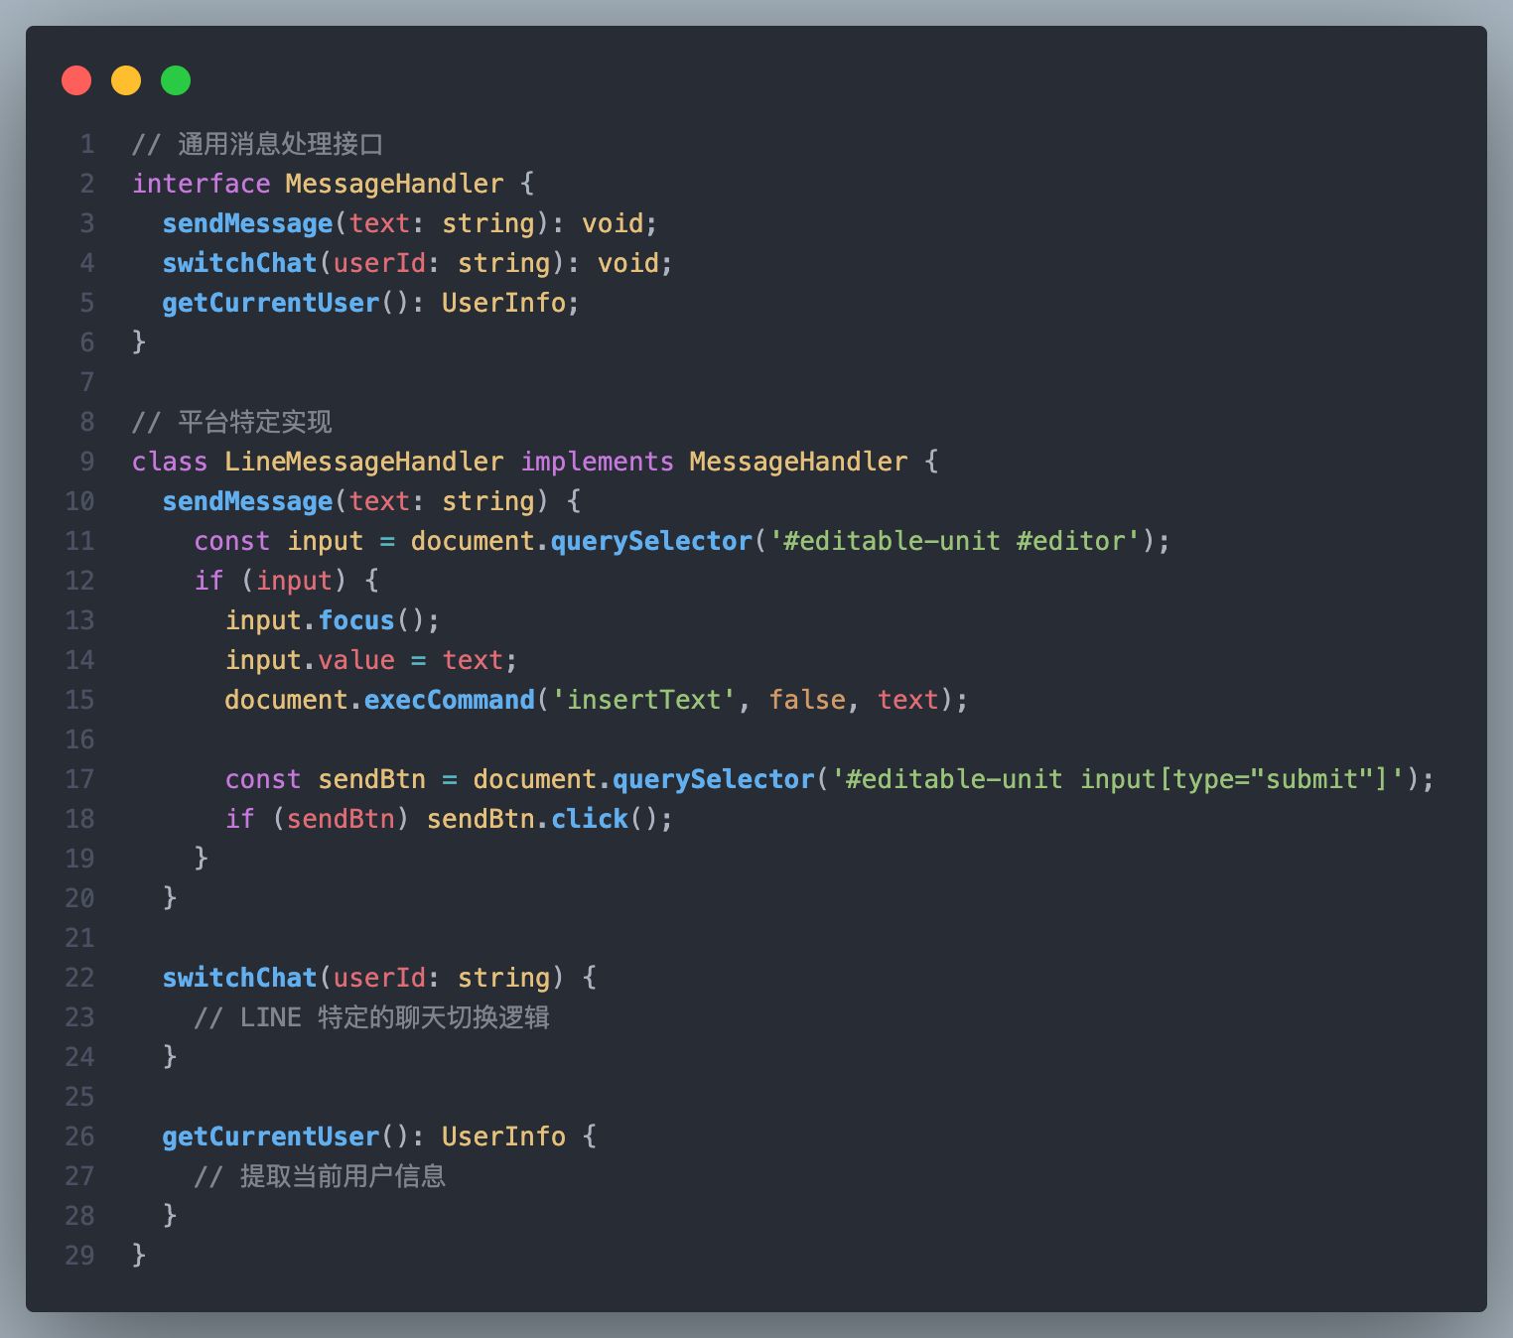
Task: Click 'focus' method on line 13
Action: 356,620
